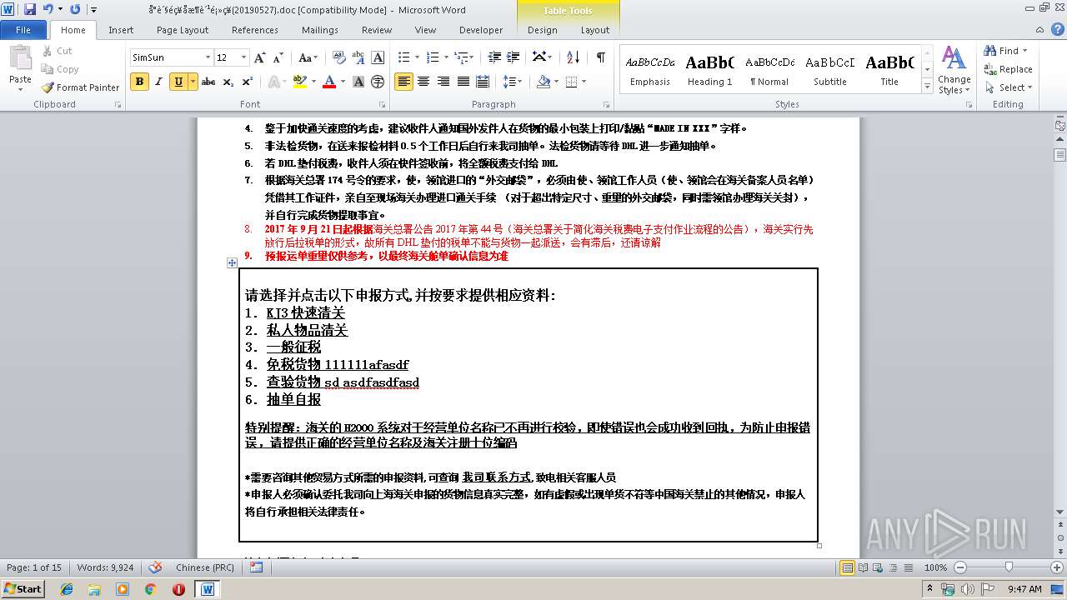The height and width of the screenshot is (600, 1067).
Task: Click the Sort A-Z icon
Action: tap(573, 57)
